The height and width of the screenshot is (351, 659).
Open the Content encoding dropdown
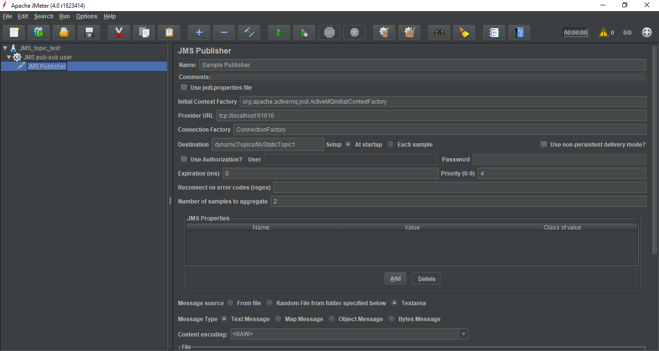(x=463, y=334)
